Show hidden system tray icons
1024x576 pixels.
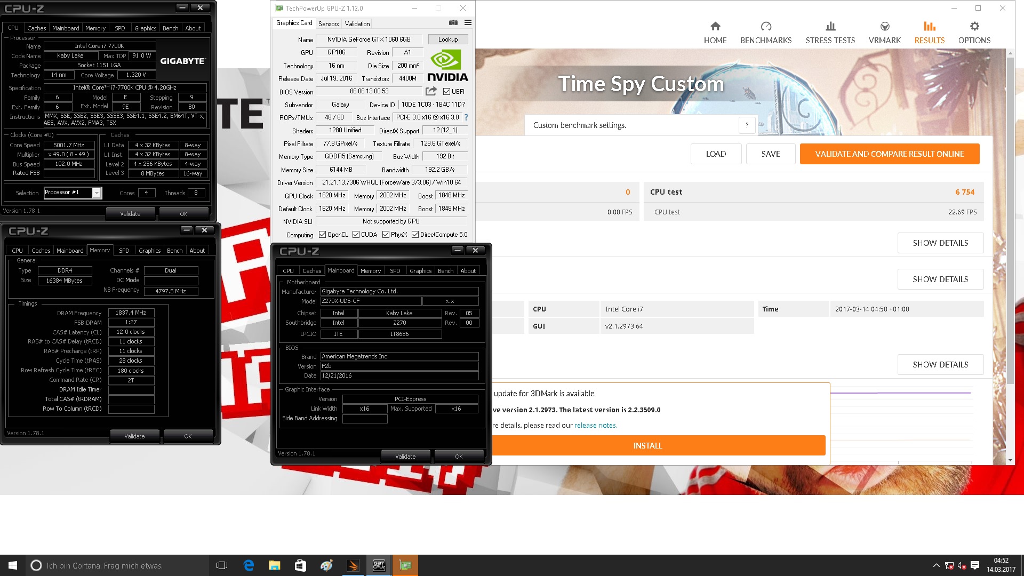936,565
